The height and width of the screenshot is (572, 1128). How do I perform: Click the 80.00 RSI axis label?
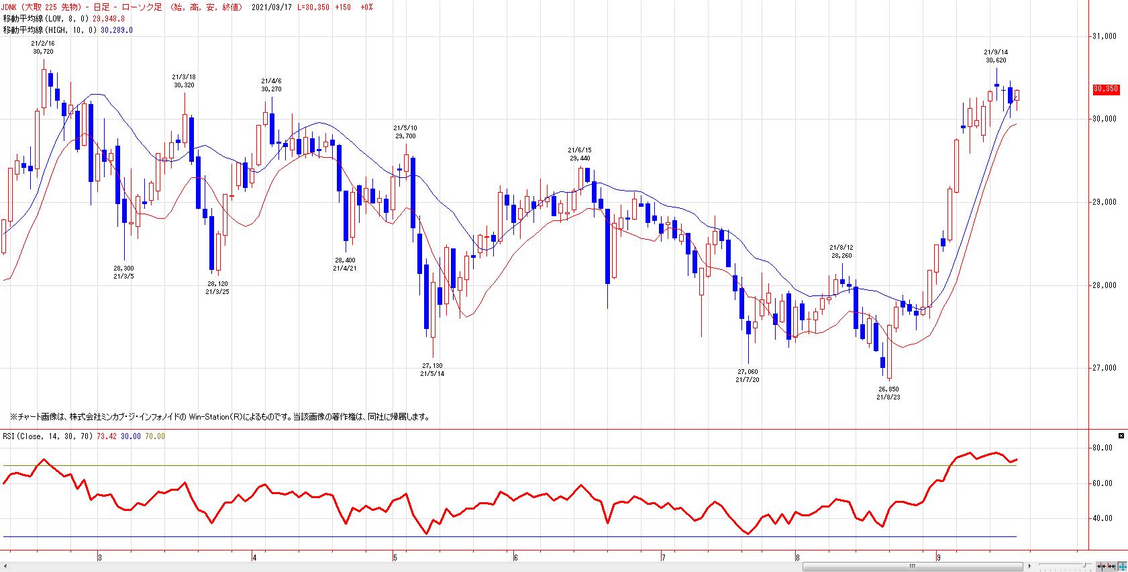pos(1103,448)
